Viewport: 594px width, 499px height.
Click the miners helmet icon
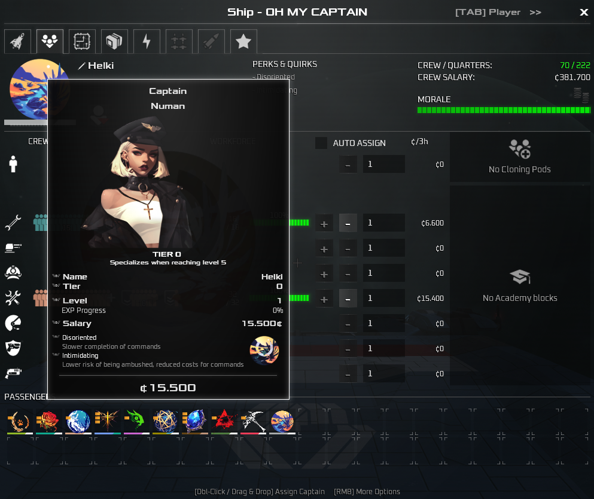[x=13, y=273]
